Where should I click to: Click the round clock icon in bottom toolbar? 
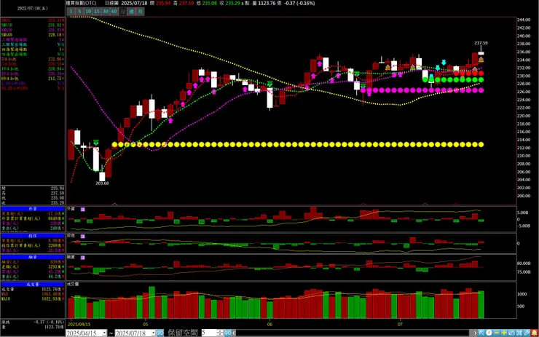[x=489, y=333]
